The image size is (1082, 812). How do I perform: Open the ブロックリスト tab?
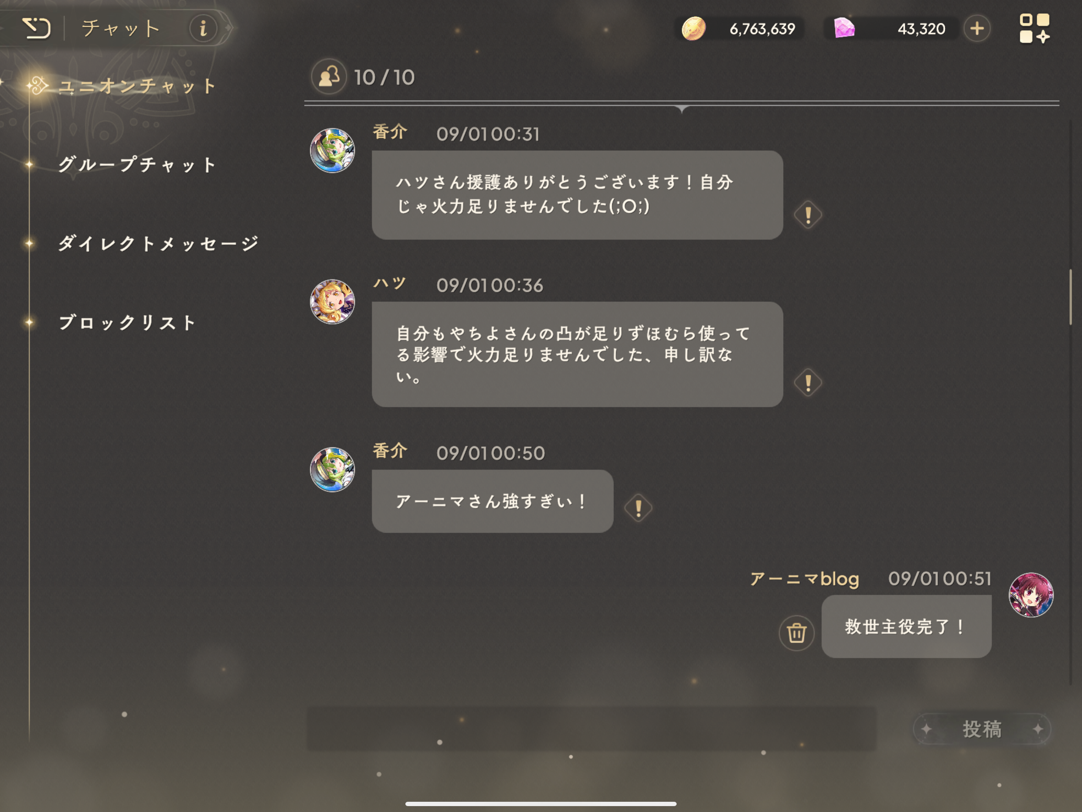click(x=127, y=322)
